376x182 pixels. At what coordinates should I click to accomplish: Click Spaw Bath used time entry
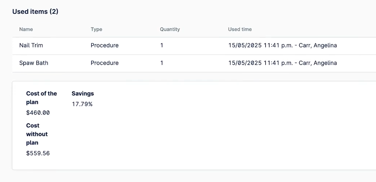coord(282,63)
